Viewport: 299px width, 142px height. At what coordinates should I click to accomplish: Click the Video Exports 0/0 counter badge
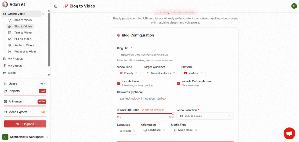[43, 112]
